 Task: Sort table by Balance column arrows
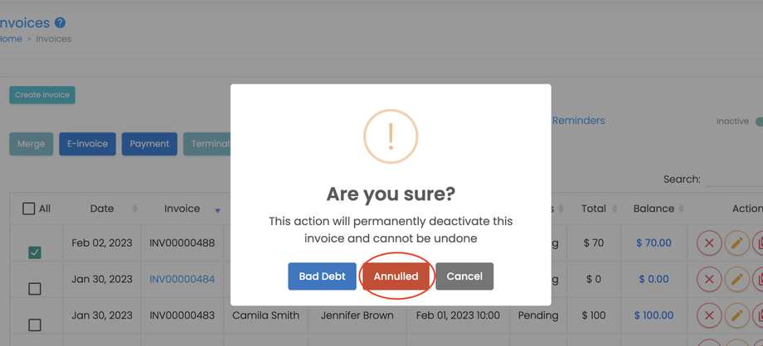[x=682, y=209]
